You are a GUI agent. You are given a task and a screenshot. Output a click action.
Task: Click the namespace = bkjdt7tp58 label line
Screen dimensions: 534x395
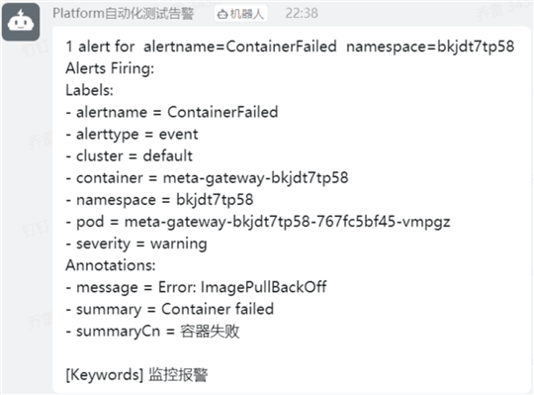159,200
